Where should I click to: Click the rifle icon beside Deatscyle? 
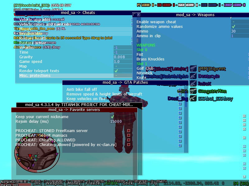pyautogui.click(x=193, y=76)
